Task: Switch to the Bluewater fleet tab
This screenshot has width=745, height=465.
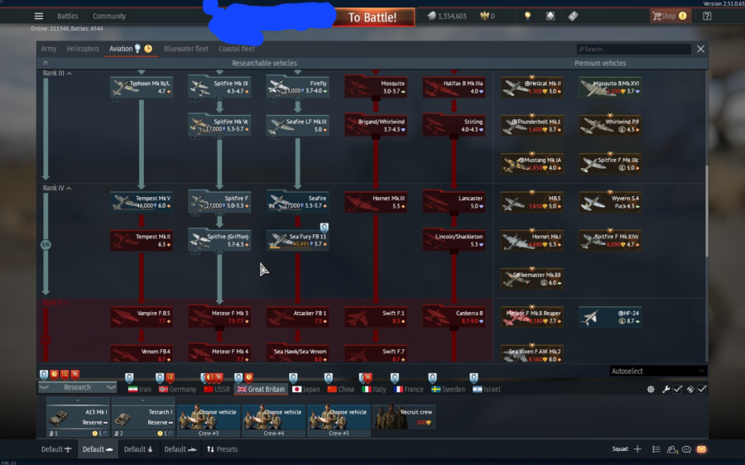Action: click(186, 49)
